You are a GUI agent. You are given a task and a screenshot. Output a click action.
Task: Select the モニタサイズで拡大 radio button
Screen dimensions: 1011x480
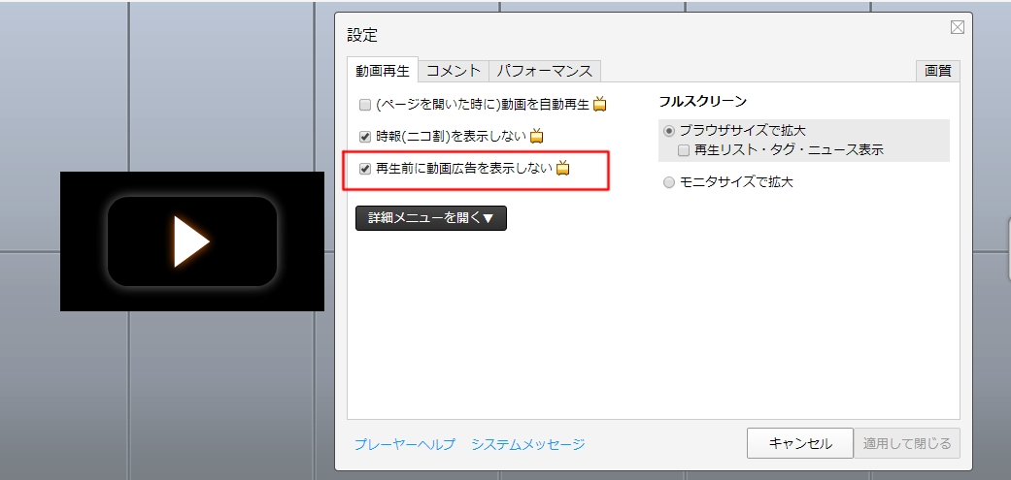[668, 182]
